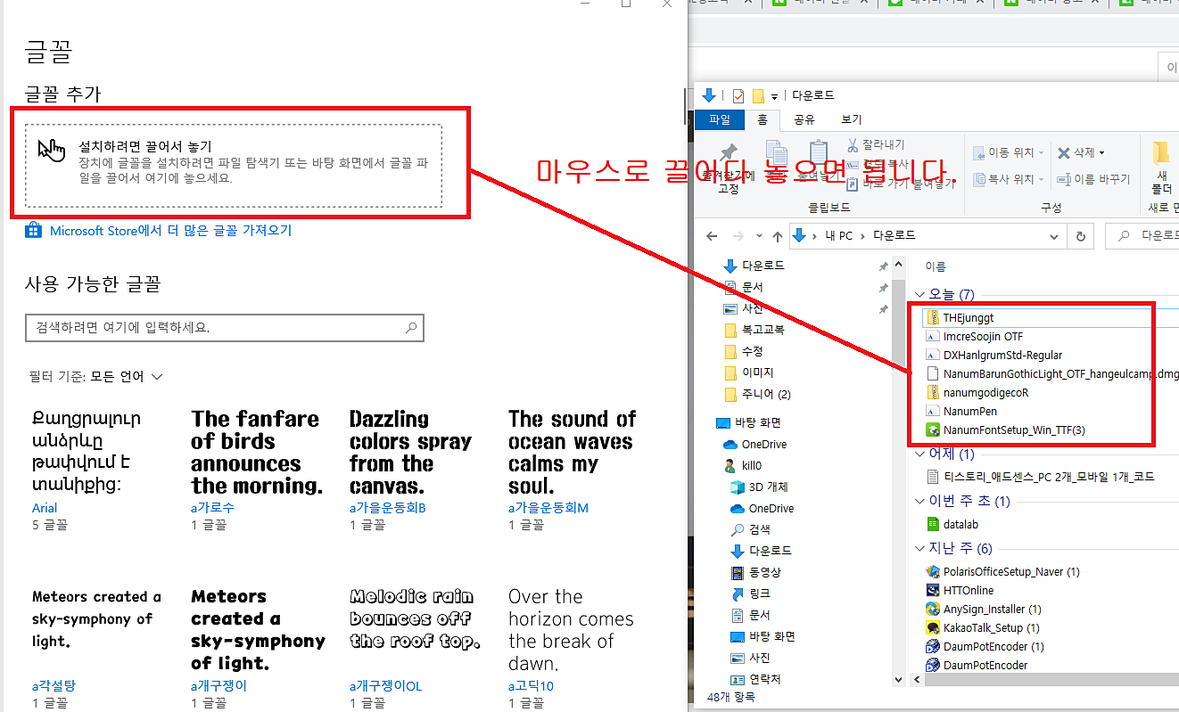
Task: Click the 잘라내기 (cut) scissors button
Action: click(875, 144)
